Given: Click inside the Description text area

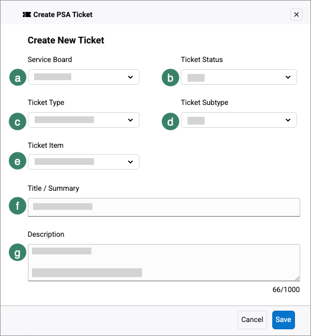Looking at the screenshot, I should (x=164, y=262).
